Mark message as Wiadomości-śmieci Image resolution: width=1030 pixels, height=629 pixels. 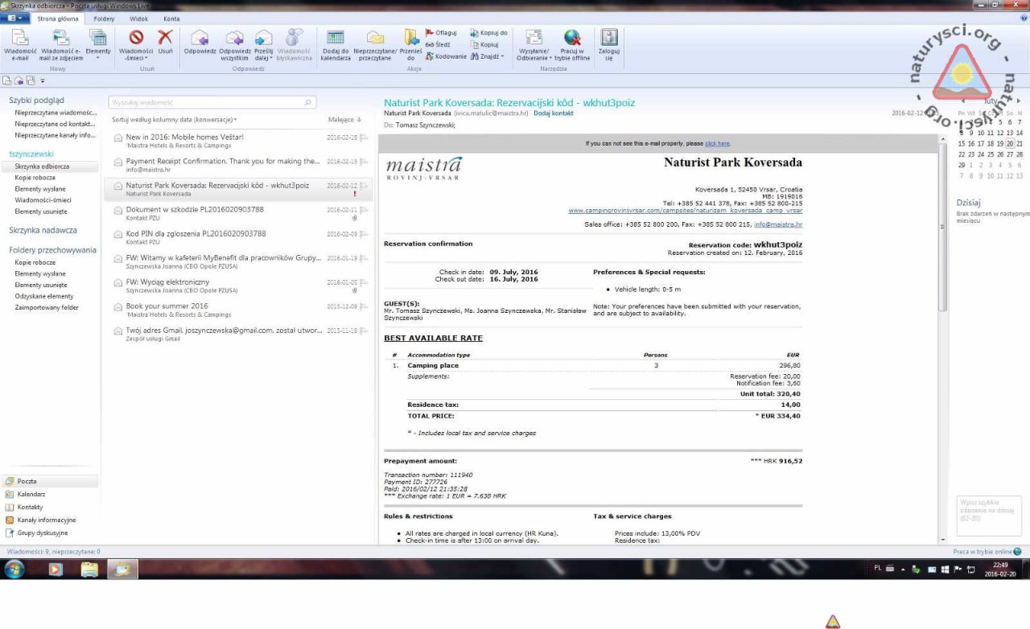tap(136, 45)
